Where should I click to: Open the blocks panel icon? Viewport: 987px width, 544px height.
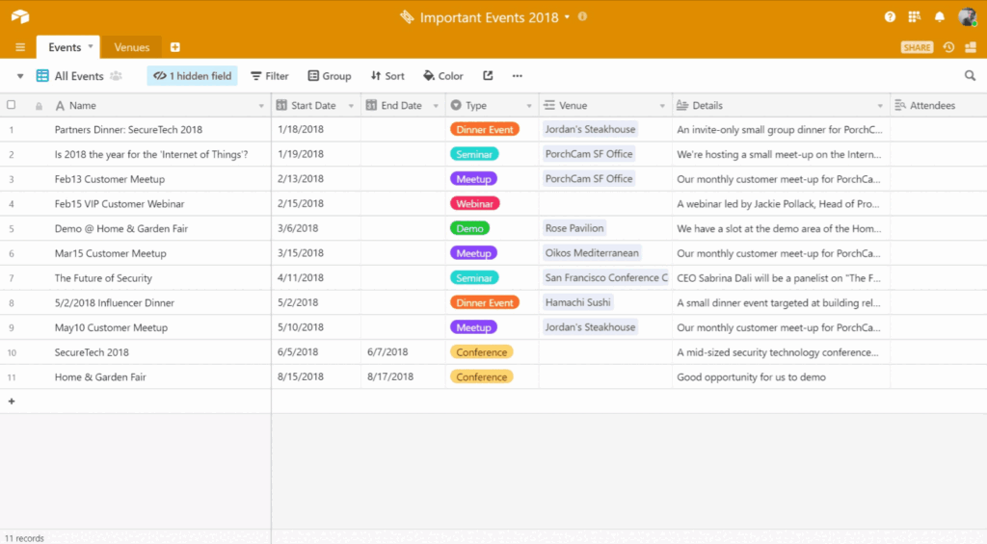[971, 47]
